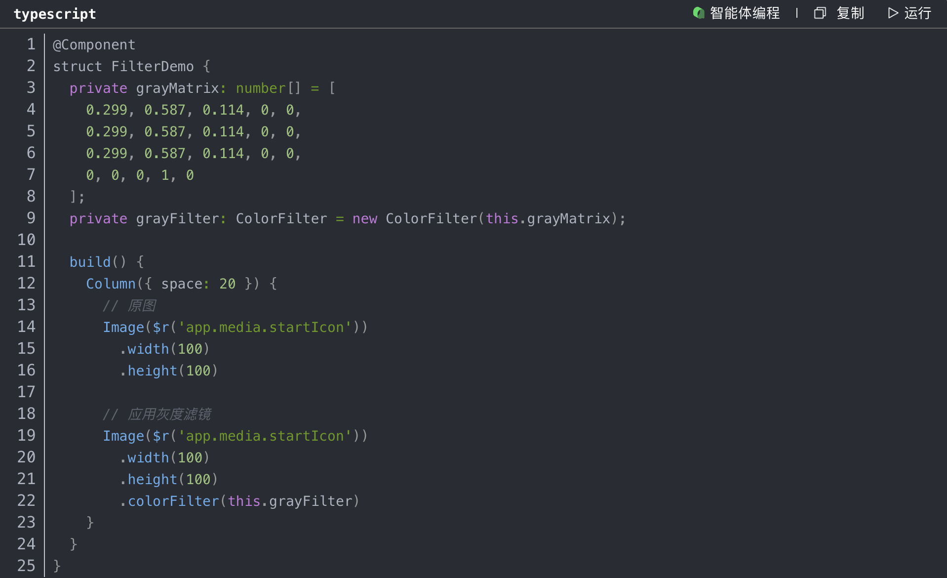The image size is (947, 578).
Task: Click the "// 应用灰度滤镜" comment
Action: point(157,414)
